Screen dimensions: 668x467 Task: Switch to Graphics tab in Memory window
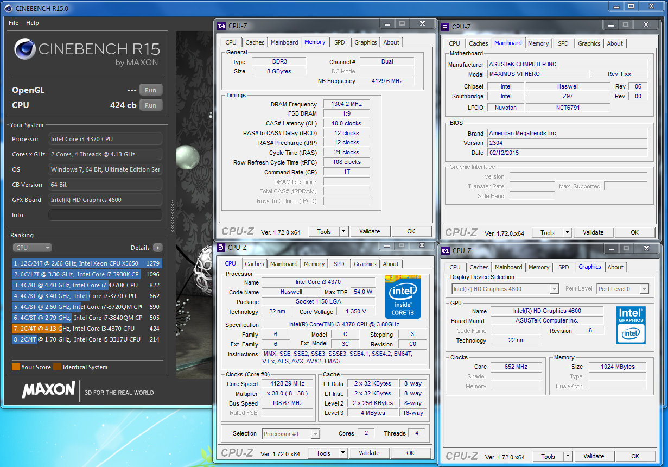365,42
